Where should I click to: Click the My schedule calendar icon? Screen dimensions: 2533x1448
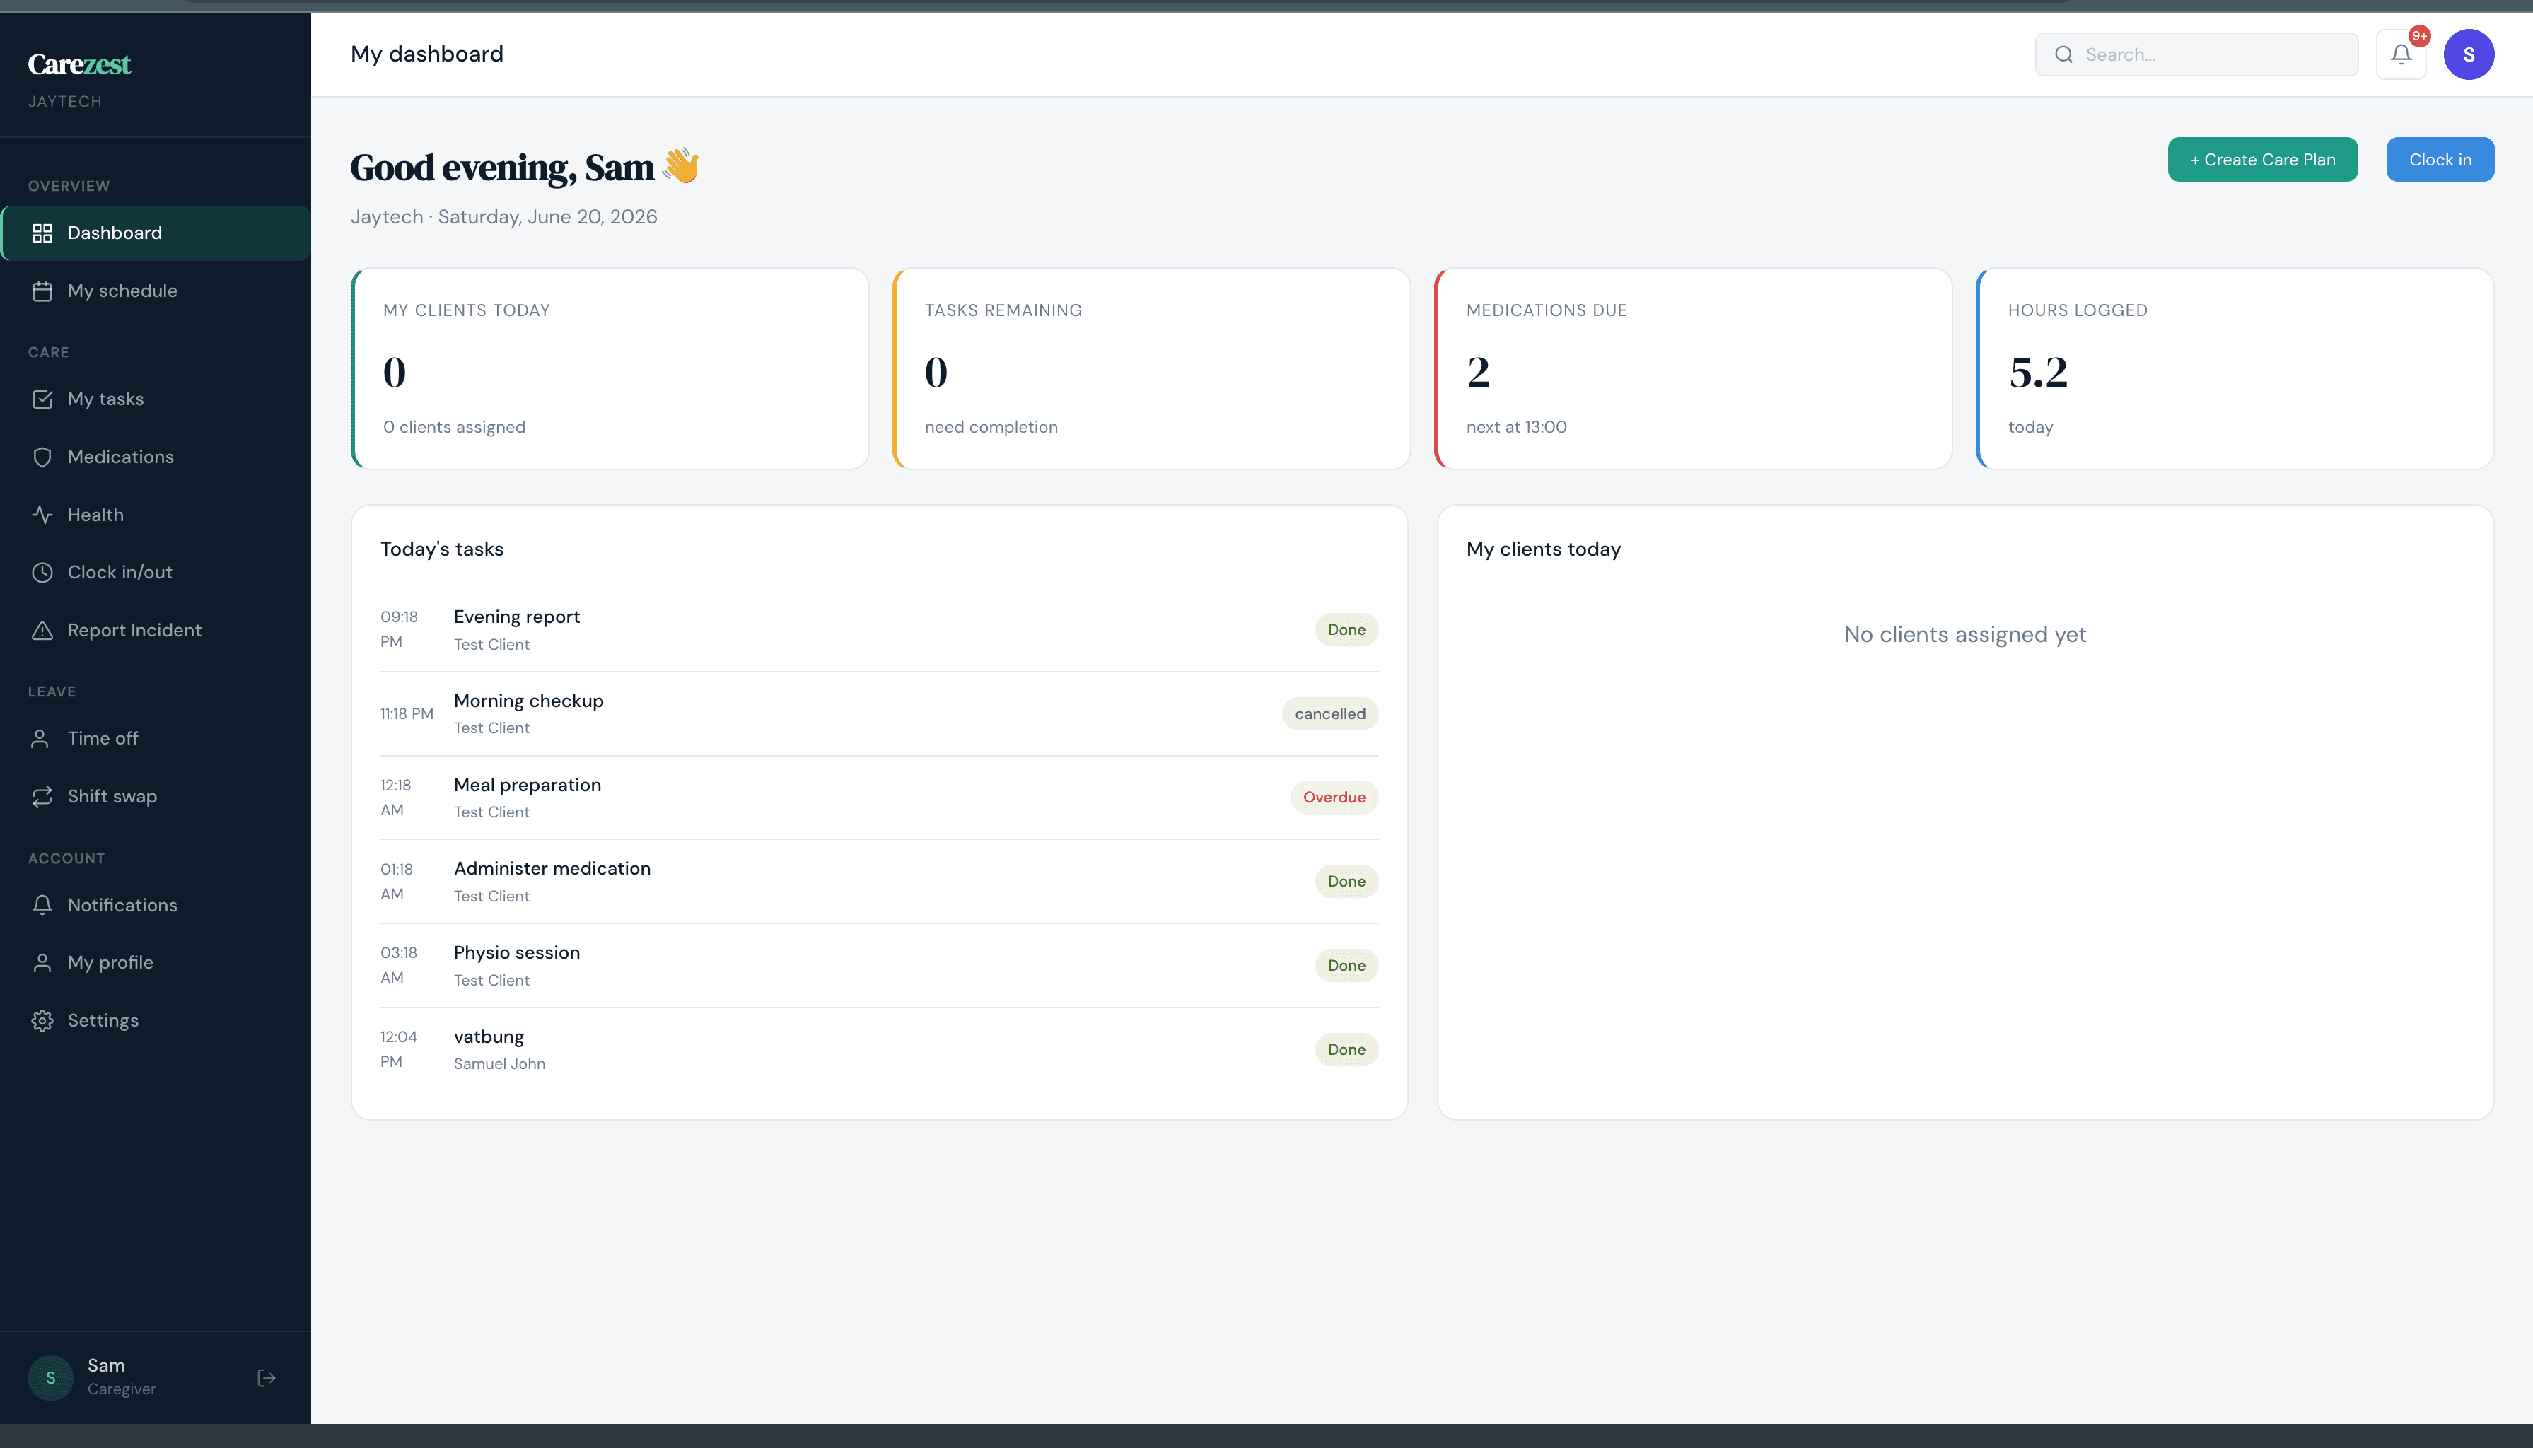pos(42,291)
